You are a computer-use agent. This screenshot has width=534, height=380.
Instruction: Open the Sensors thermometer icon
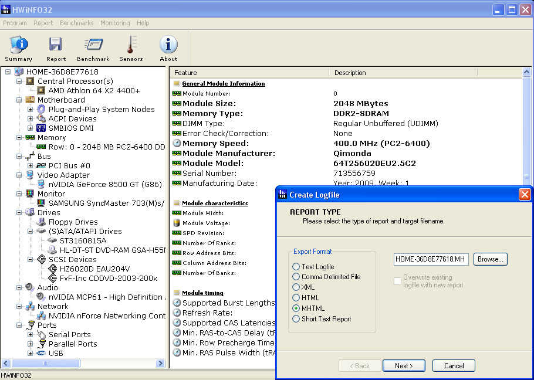click(x=131, y=48)
